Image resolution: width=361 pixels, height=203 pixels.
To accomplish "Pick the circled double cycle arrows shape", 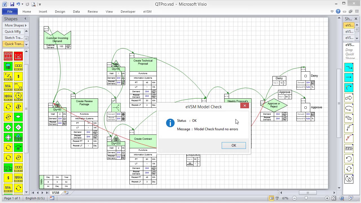I will pyautogui.click(x=349, y=179).
